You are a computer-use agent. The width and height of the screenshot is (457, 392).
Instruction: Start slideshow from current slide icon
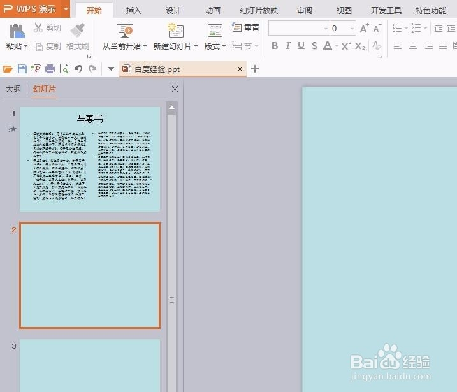[125, 31]
